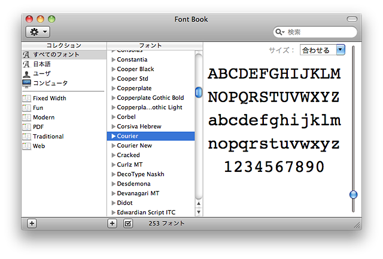This screenshot has width=383, height=259.
Task: Select the ユーザ collection
Action: coord(64,73)
